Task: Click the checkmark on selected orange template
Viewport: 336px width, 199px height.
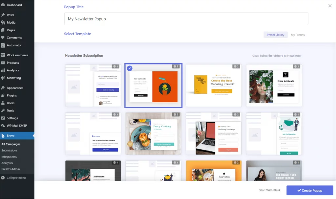Action: (130, 68)
